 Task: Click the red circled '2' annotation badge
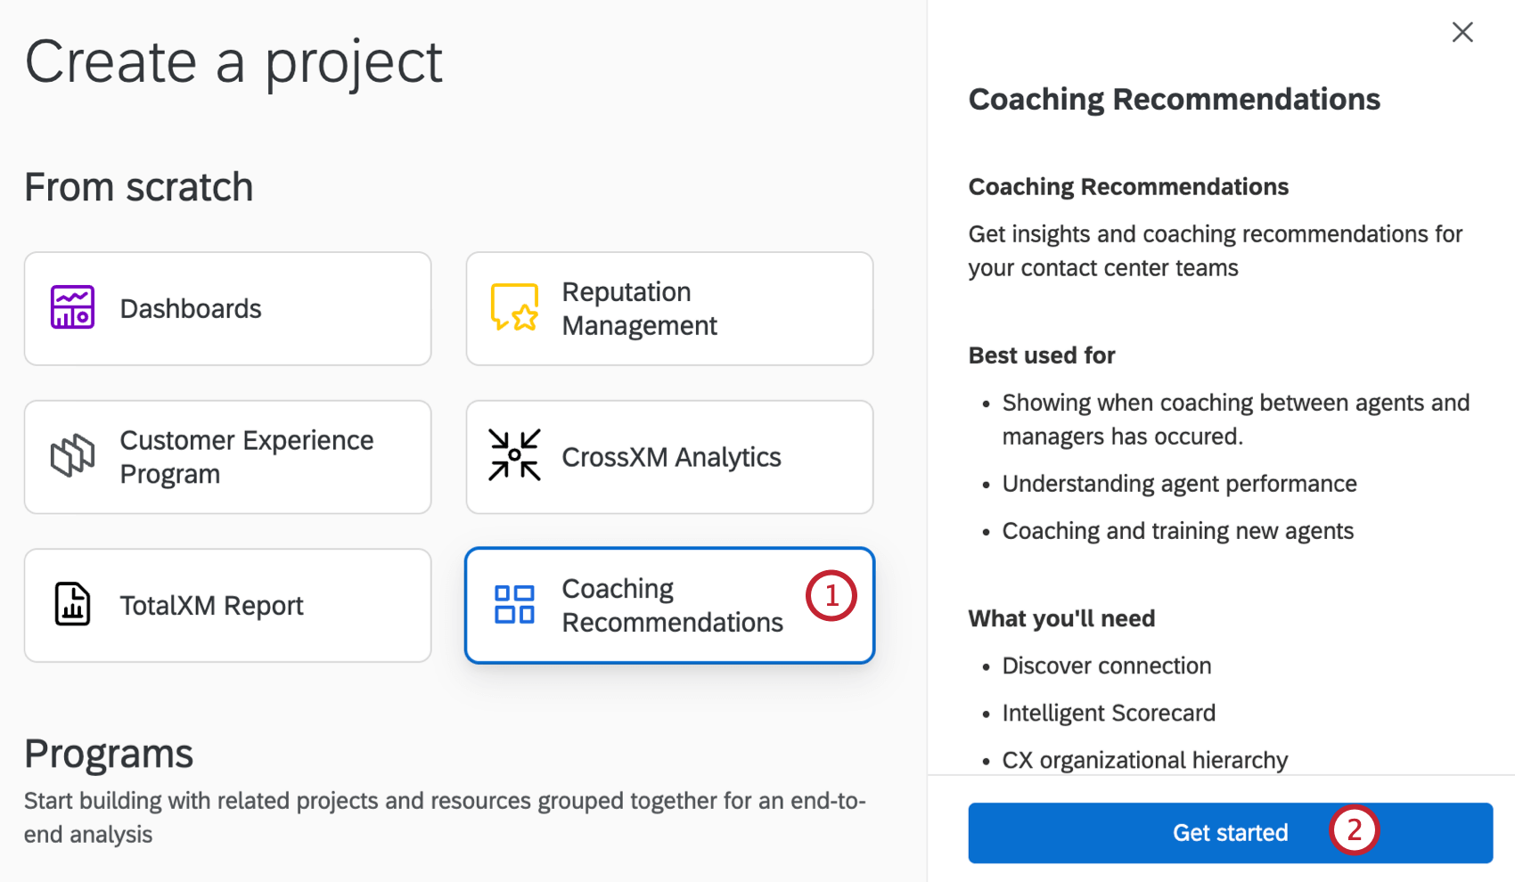tap(1355, 830)
